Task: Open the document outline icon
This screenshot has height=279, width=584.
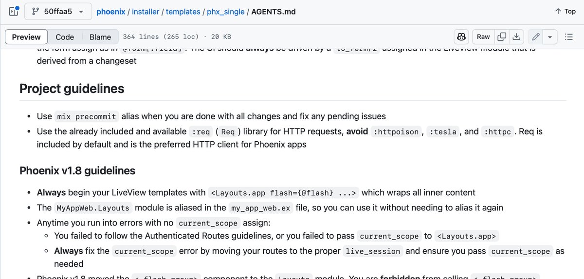Action: 568,37
